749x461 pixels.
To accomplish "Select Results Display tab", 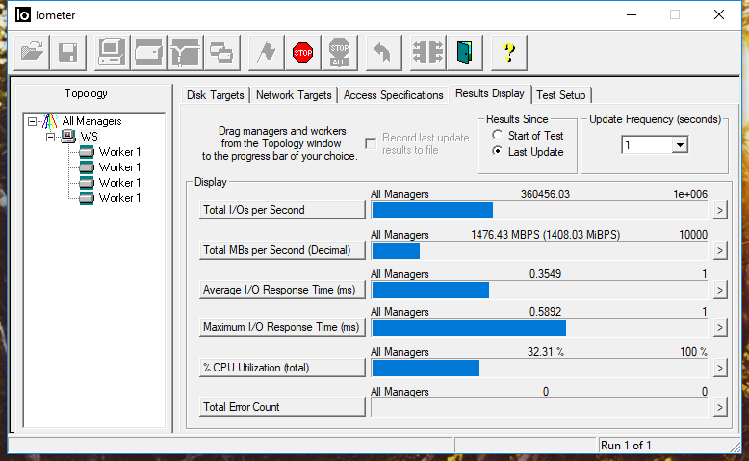I will point(490,93).
